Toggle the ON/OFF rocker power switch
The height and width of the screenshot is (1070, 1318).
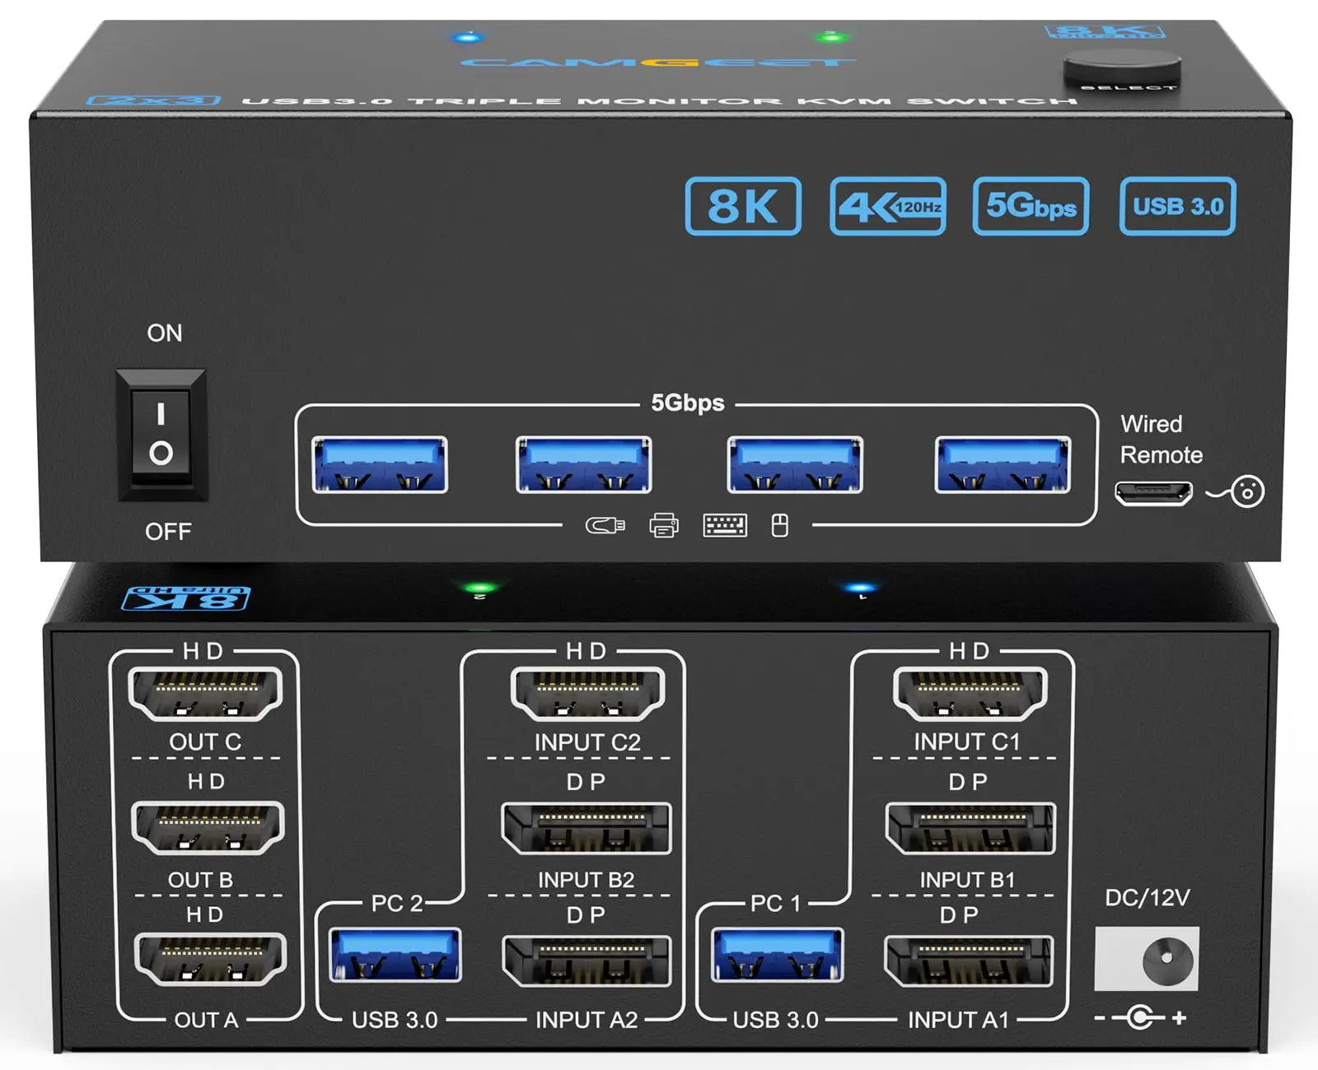pos(161,435)
